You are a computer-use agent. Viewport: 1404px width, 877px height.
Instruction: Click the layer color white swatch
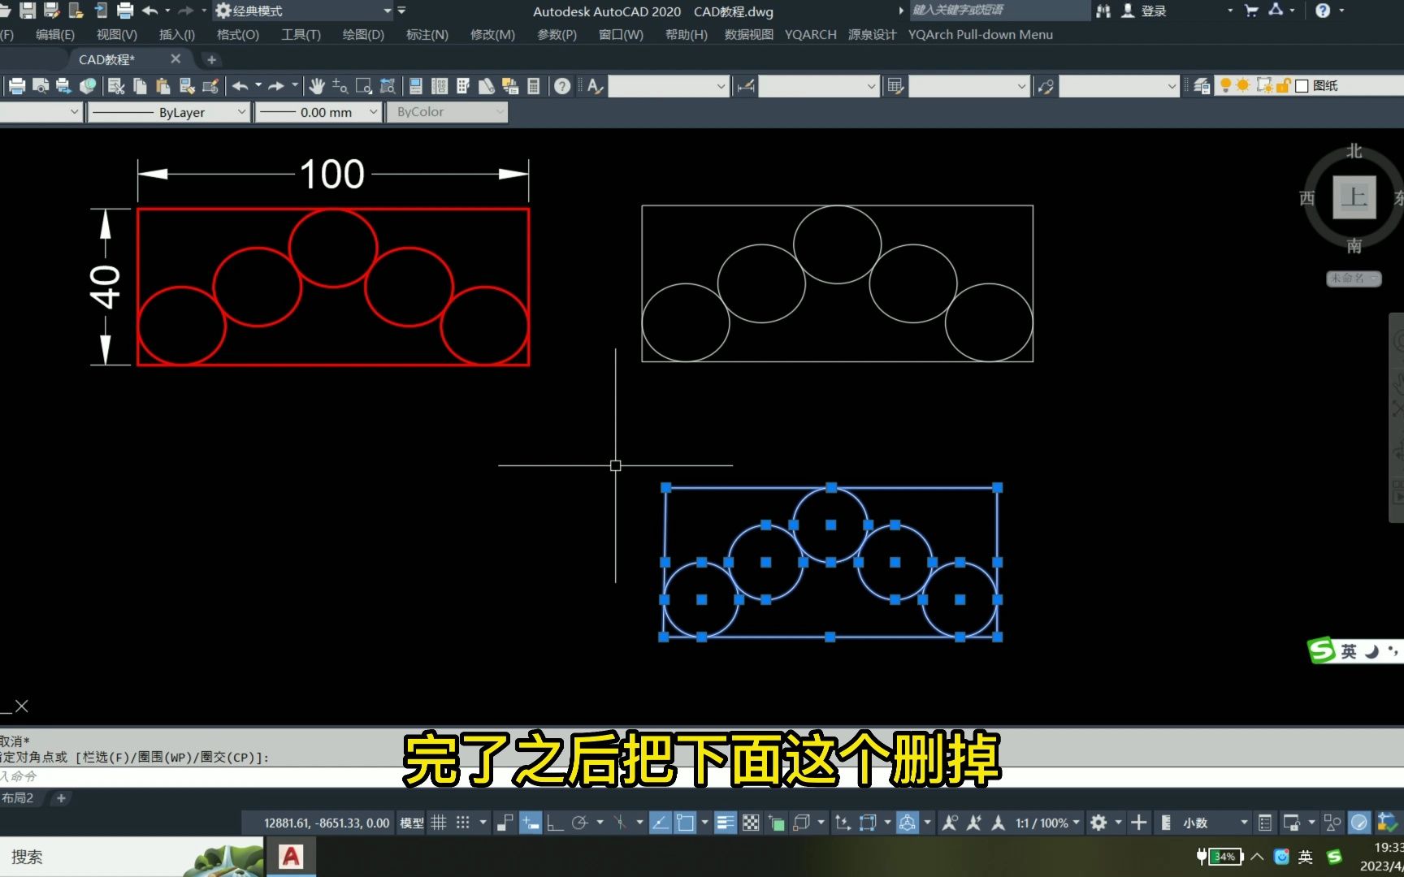click(1302, 85)
